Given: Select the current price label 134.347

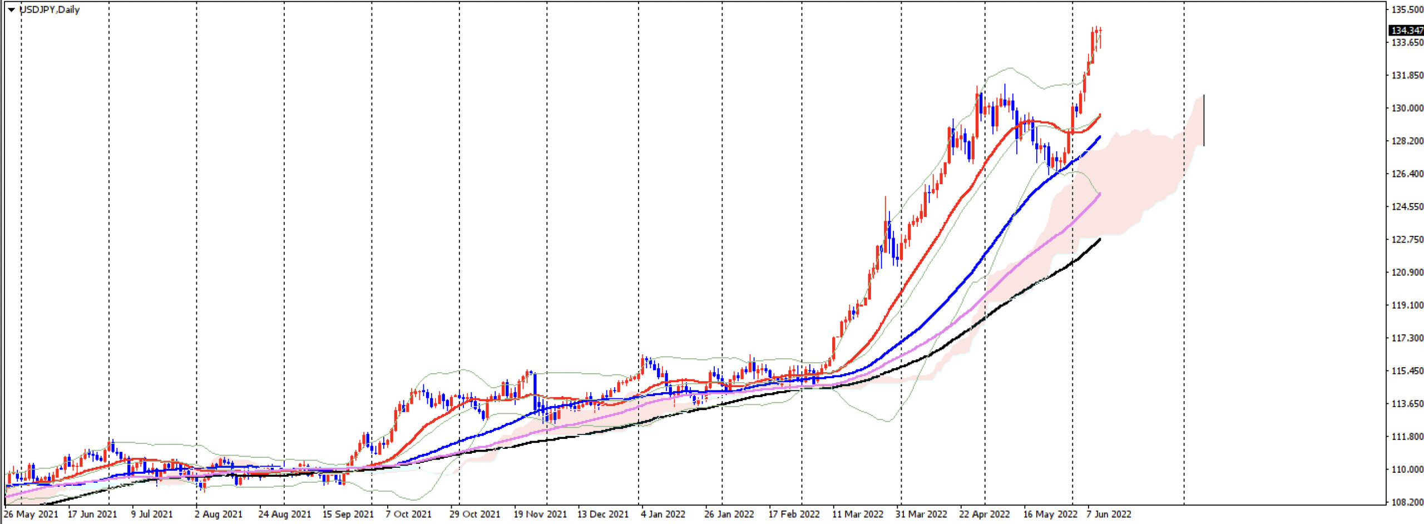Looking at the screenshot, I should point(1407,30).
